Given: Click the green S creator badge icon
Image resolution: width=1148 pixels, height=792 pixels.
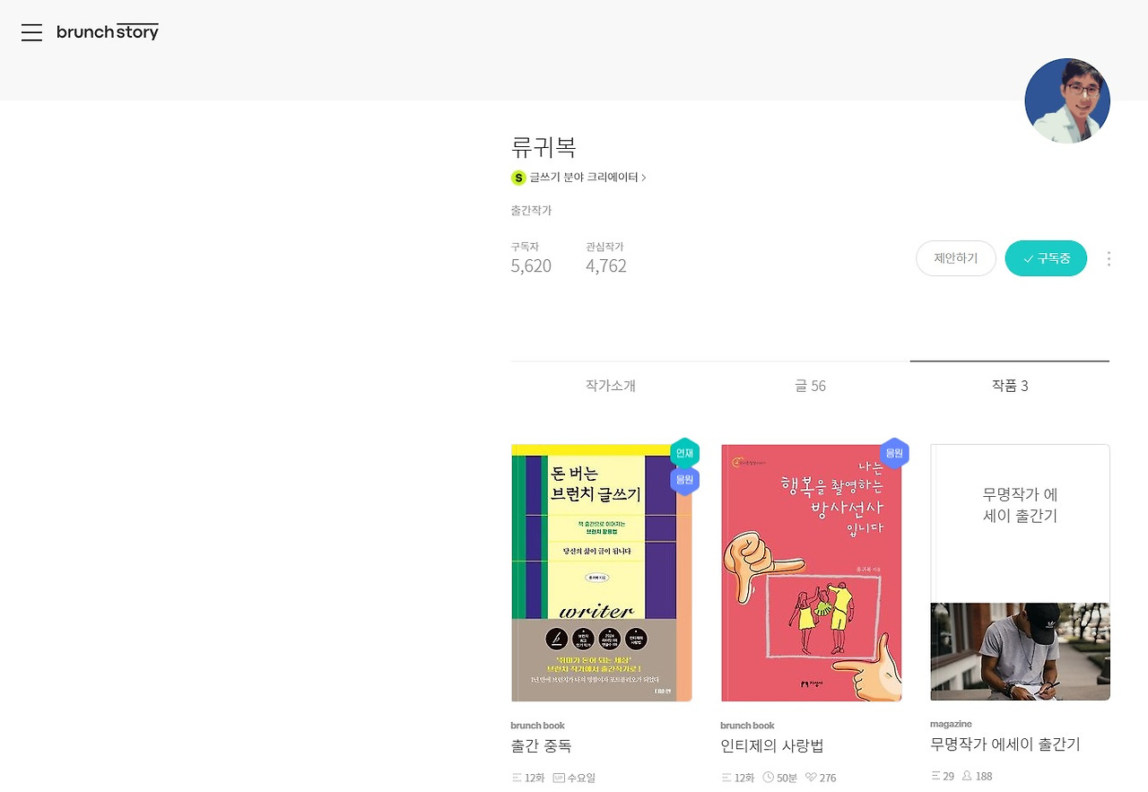Looking at the screenshot, I should [518, 178].
